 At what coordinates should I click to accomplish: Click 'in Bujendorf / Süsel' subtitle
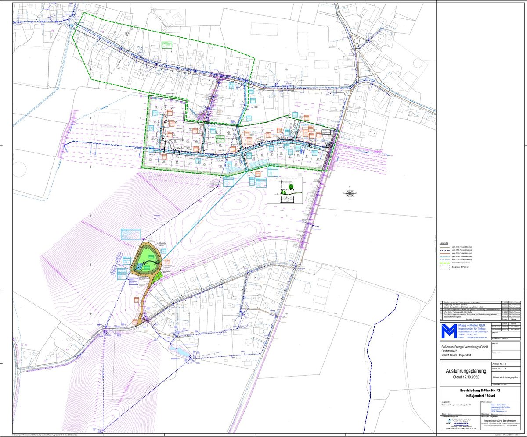[480, 396]
